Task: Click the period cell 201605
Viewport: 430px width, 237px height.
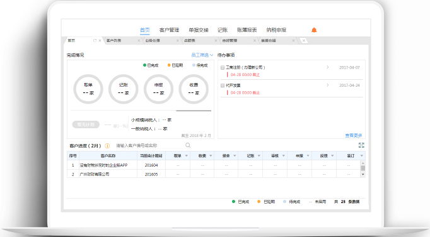Action: [x=151, y=174]
